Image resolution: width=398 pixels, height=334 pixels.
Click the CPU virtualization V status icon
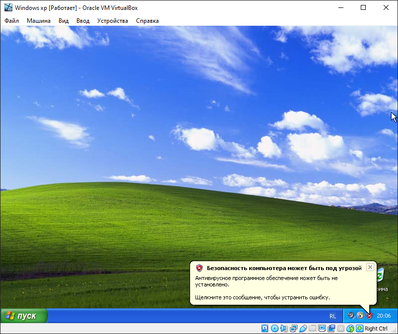(x=340, y=329)
